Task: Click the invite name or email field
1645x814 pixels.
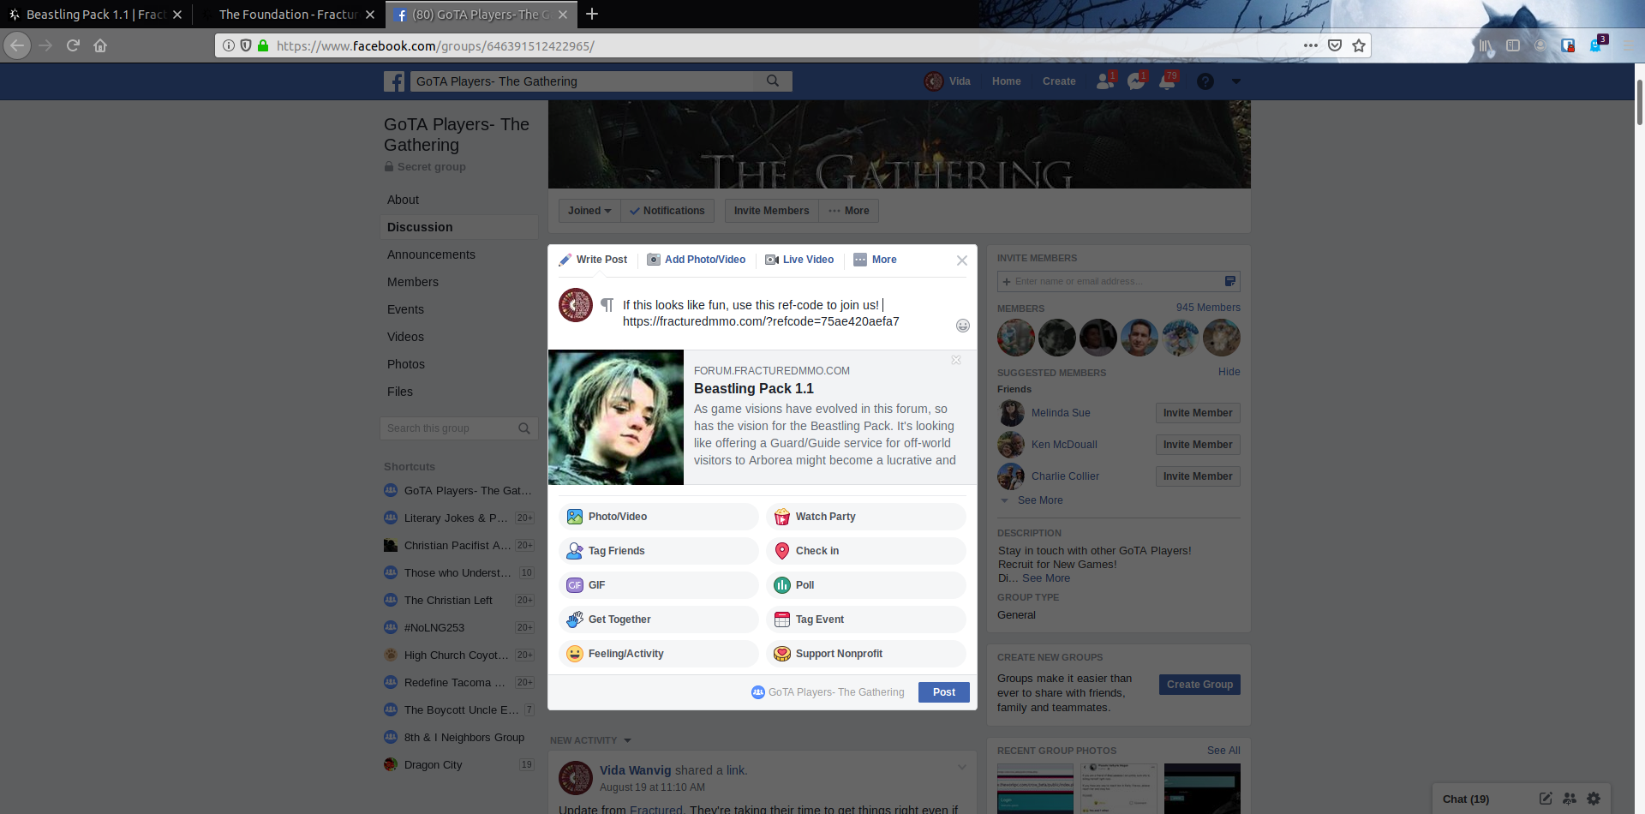Action: point(1118,281)
